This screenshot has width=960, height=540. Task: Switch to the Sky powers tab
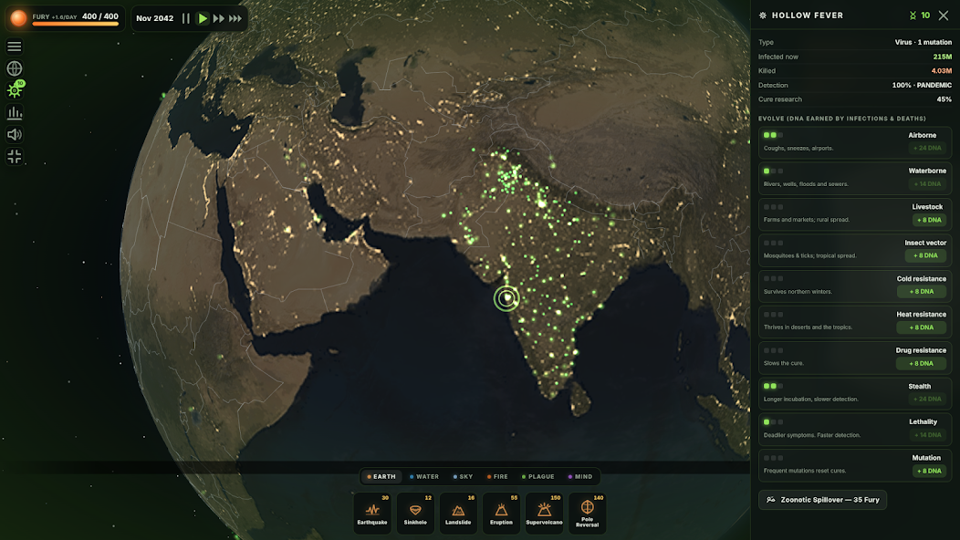coord(463,476)
